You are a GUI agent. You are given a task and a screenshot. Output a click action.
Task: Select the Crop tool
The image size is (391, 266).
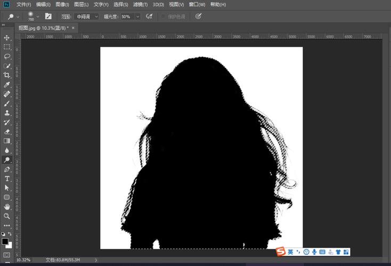click(x=7, y=75)
